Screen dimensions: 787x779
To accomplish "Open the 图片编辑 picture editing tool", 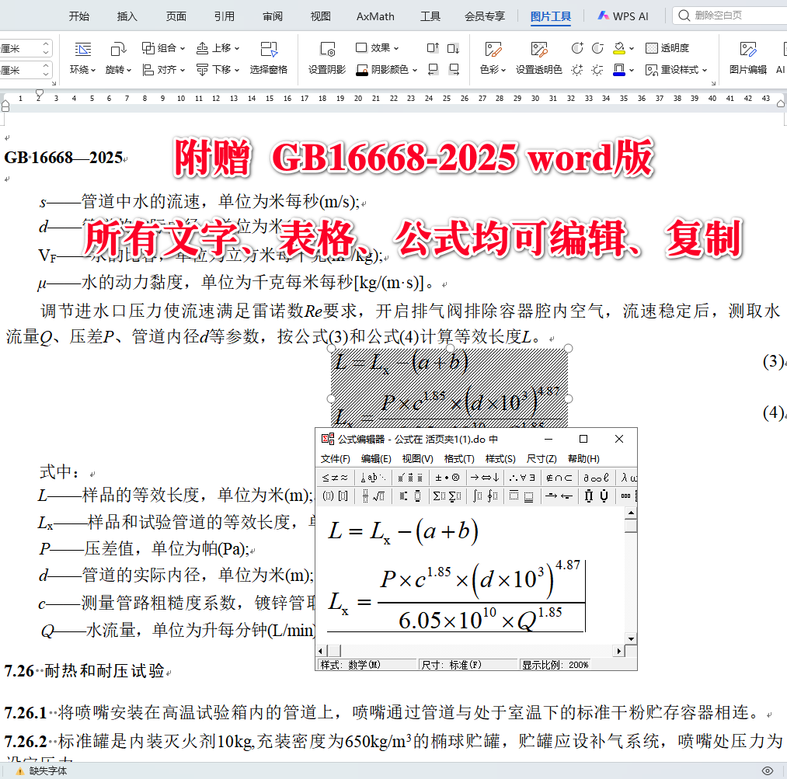I will (x=748, y=58).
